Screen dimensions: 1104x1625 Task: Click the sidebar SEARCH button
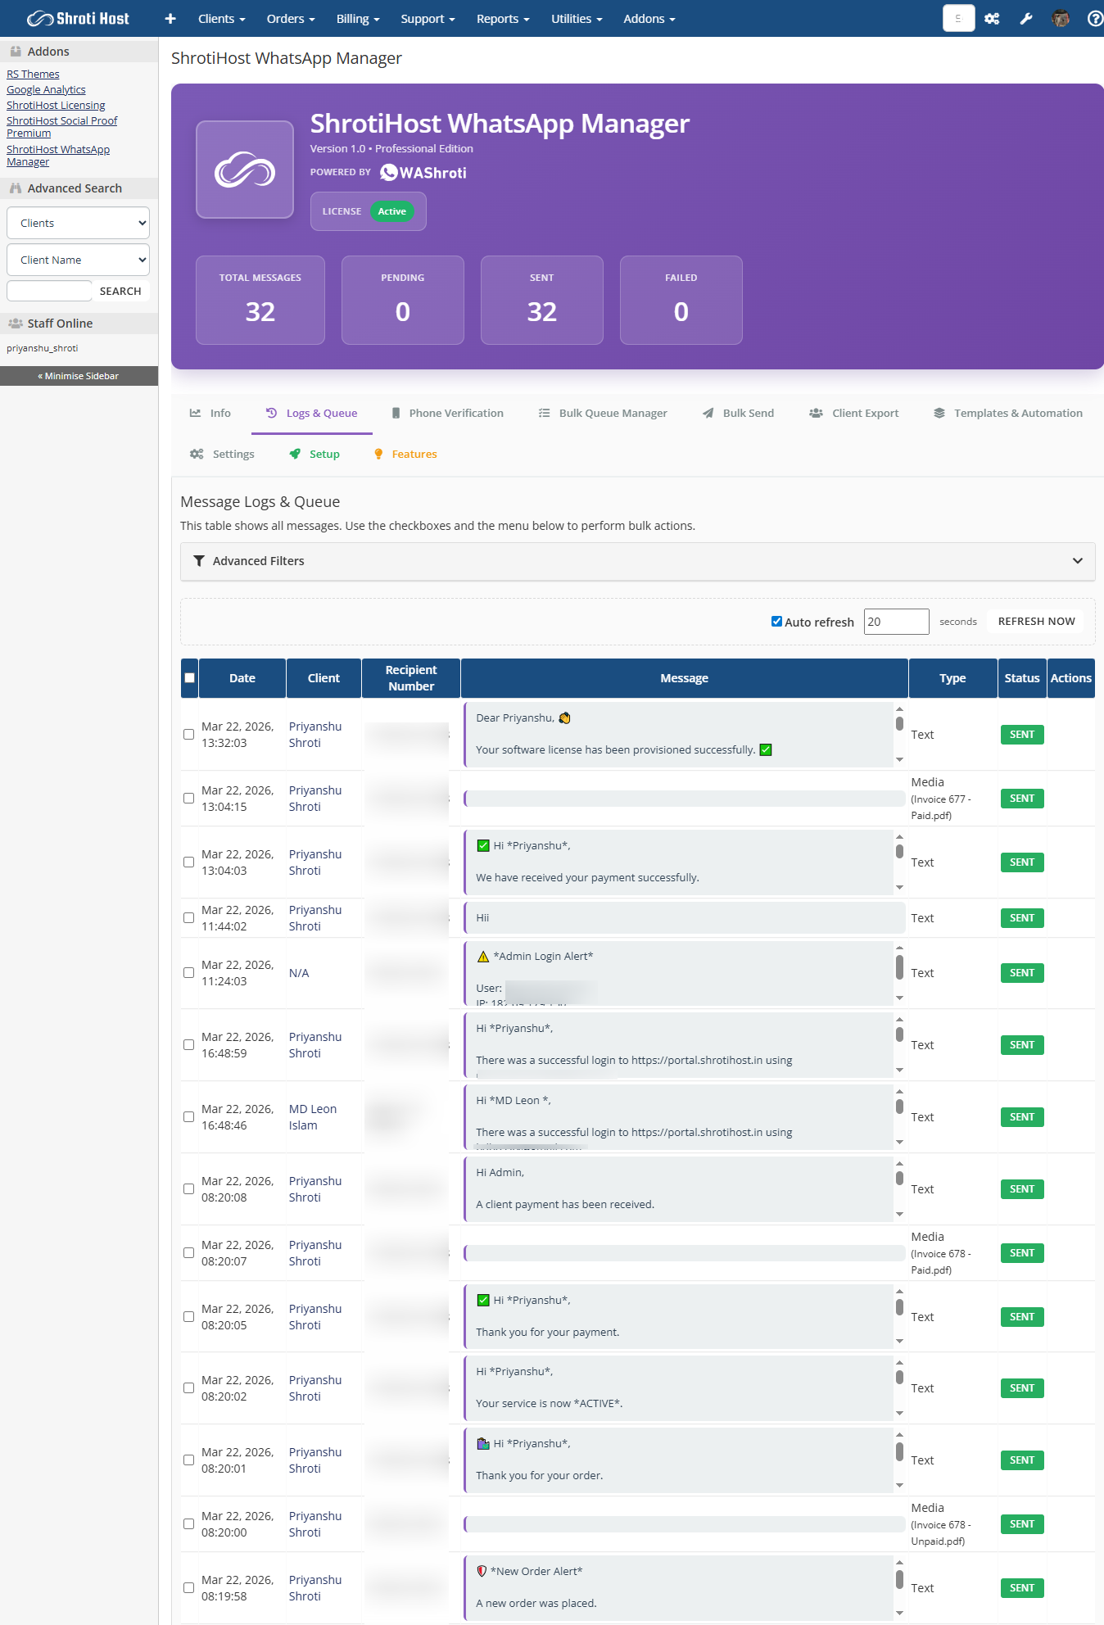tap(120, 291)
